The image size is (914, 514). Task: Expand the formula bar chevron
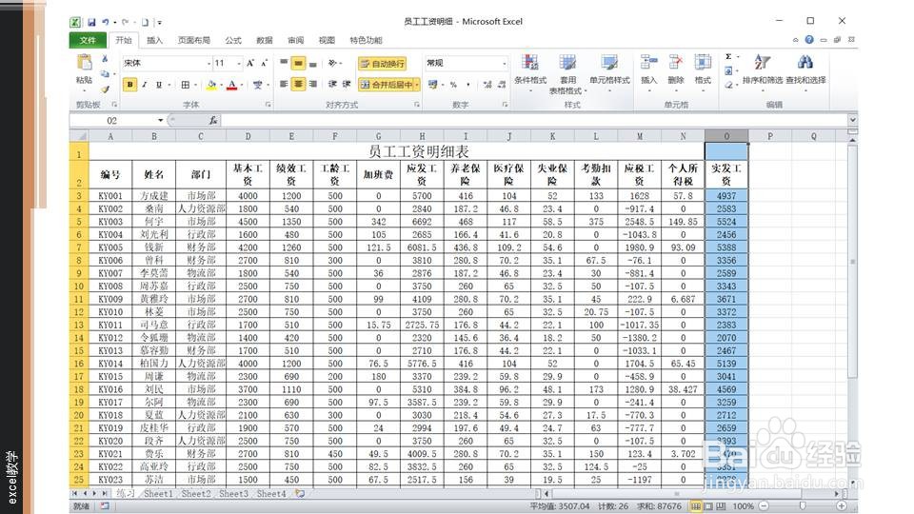[x=853, y=120]
